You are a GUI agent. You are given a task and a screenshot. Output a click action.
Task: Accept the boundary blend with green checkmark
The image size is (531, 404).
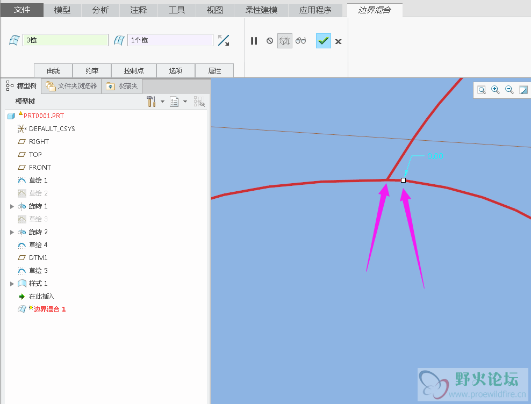(324, 41)
